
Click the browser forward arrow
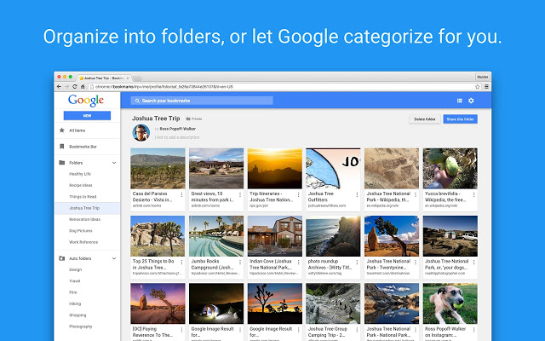(66, 87)
